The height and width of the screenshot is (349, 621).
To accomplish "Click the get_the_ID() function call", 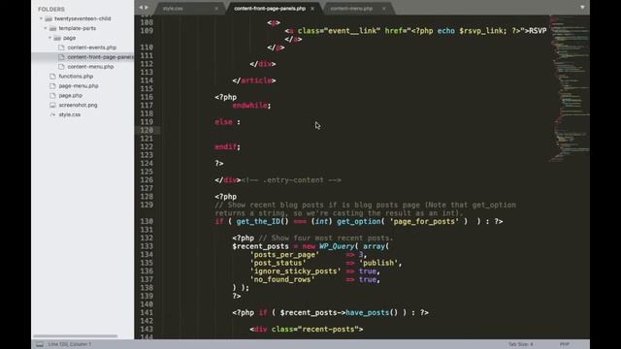I will click(x=262, y=222).
